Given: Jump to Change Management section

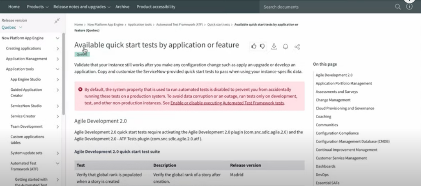Looking at the screenshot, I should point(333,100).
